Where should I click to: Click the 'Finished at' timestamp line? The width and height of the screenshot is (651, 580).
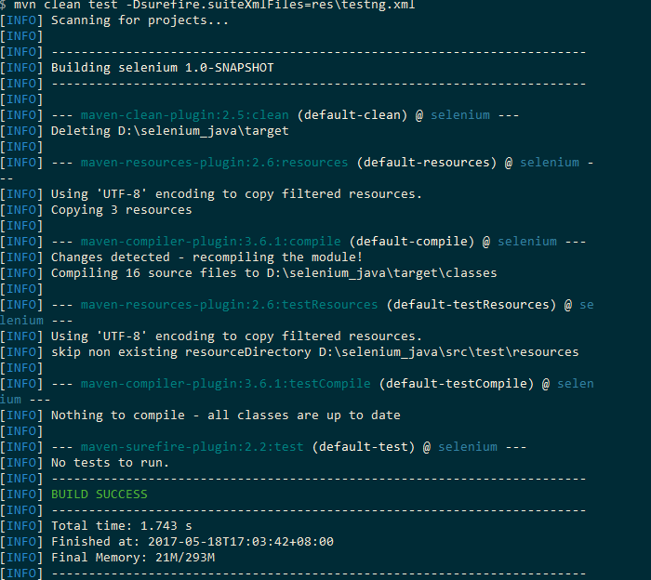[193, 541]
